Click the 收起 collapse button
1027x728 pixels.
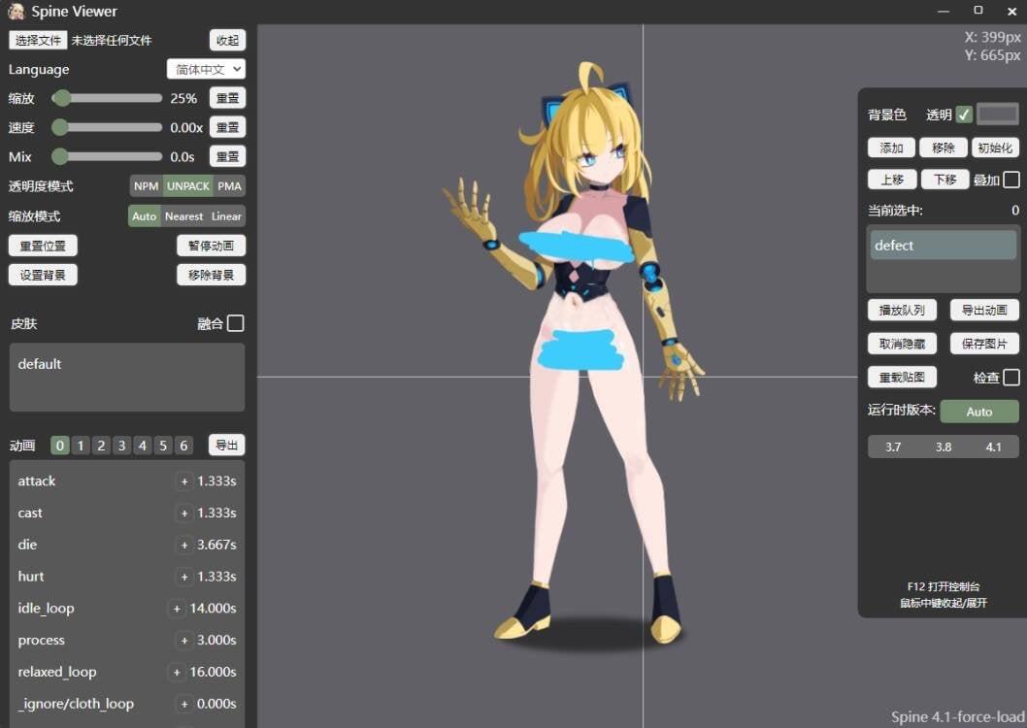(227, 41)
